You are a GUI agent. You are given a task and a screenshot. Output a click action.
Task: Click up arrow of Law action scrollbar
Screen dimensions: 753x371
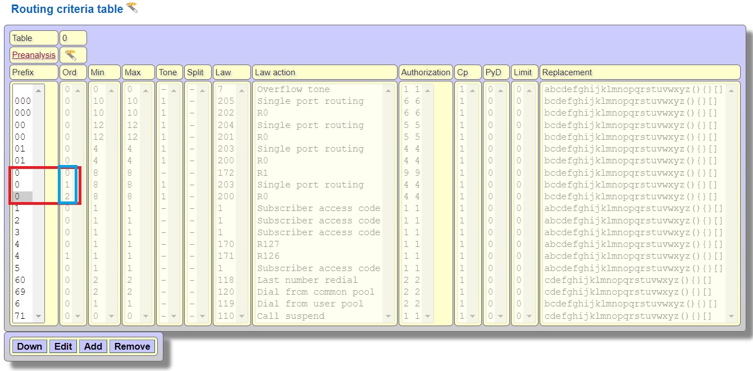click(x=389, y=90)
